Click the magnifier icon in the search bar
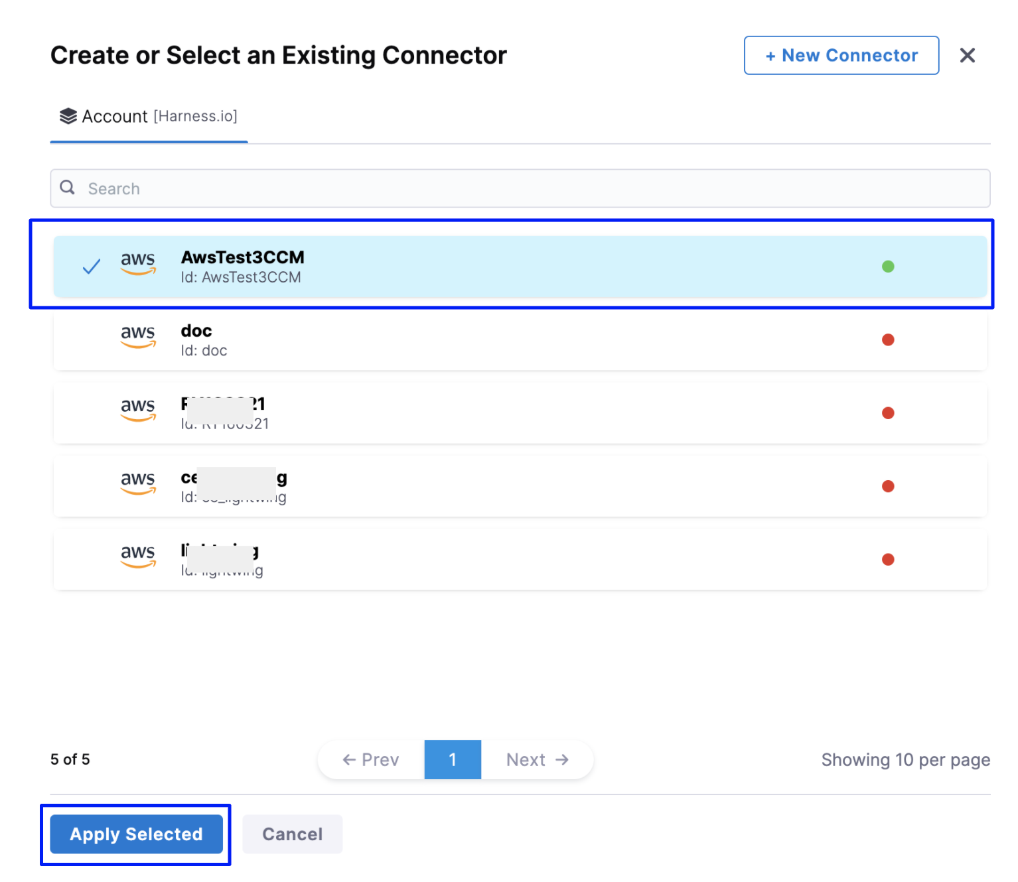Viewport: 1018px width, 882px height. [x=68, y=188]
